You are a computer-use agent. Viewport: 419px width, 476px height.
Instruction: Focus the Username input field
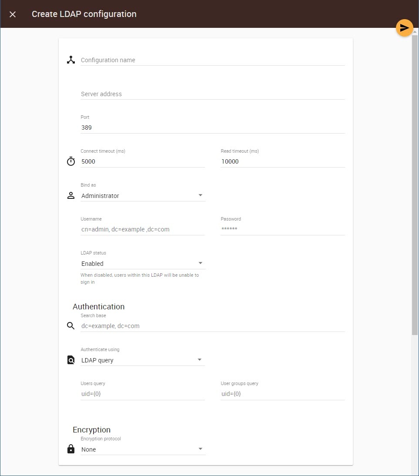click(143, 229)
